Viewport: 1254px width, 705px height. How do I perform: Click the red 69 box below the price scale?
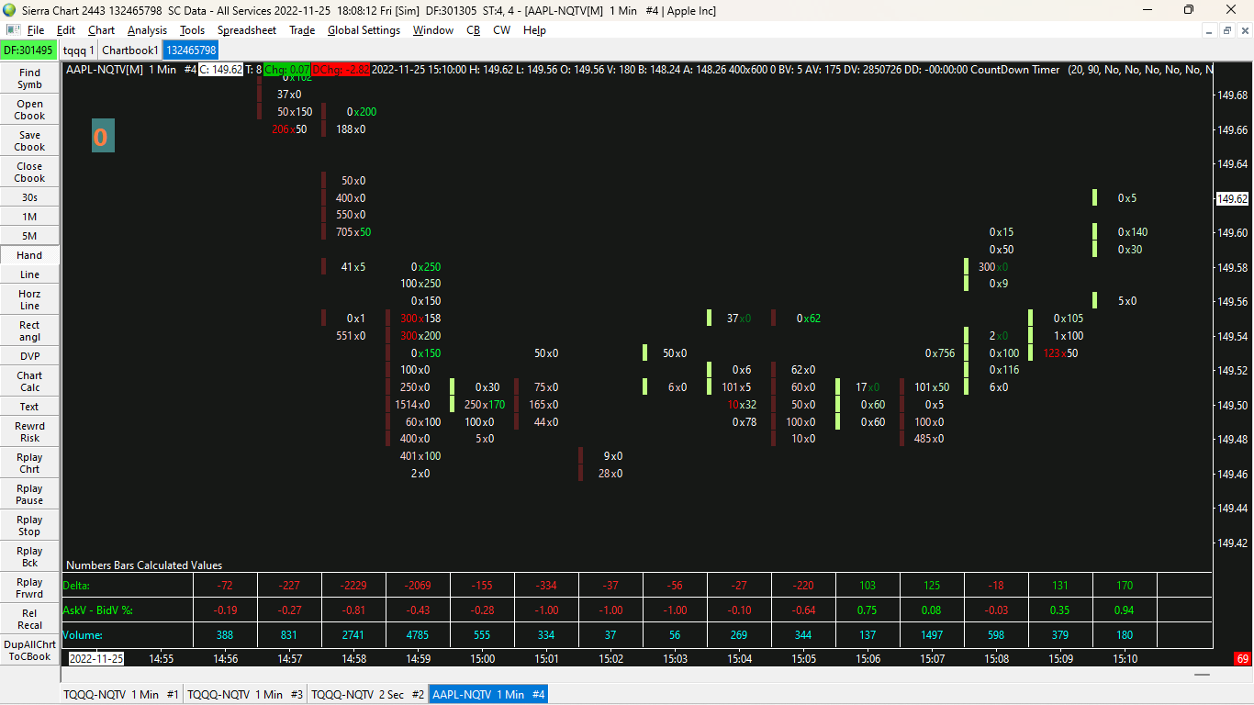click(1243, 658)
